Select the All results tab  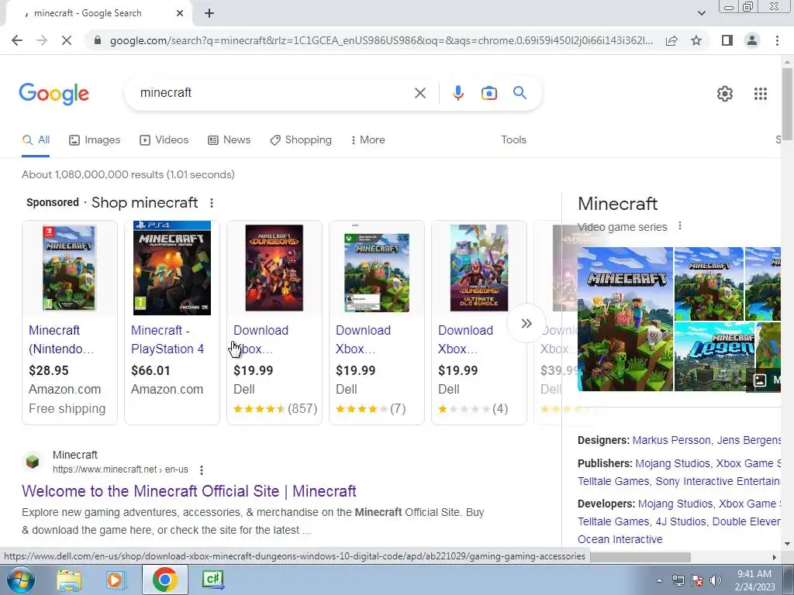(36, 139)
